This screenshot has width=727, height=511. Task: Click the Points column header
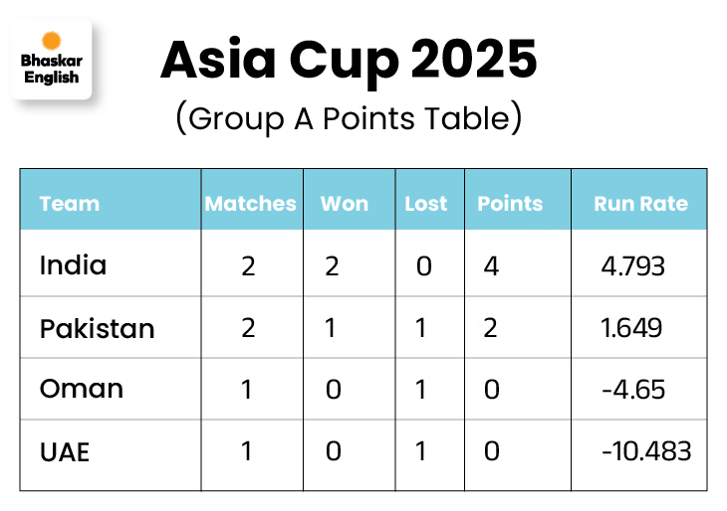510,204
